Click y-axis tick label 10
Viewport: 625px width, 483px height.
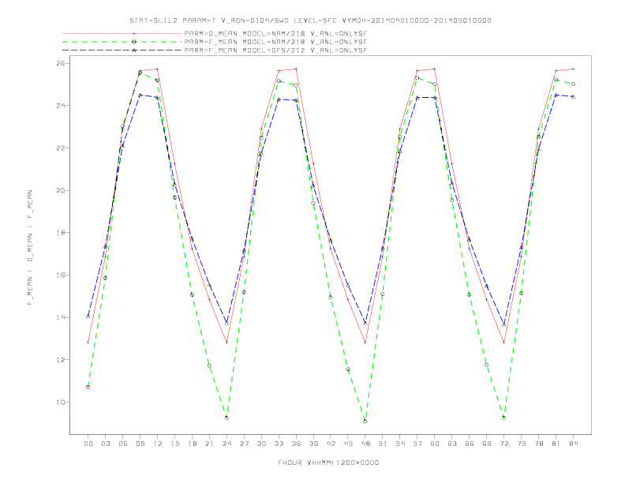pyautogui.click(x=60, y=402)
